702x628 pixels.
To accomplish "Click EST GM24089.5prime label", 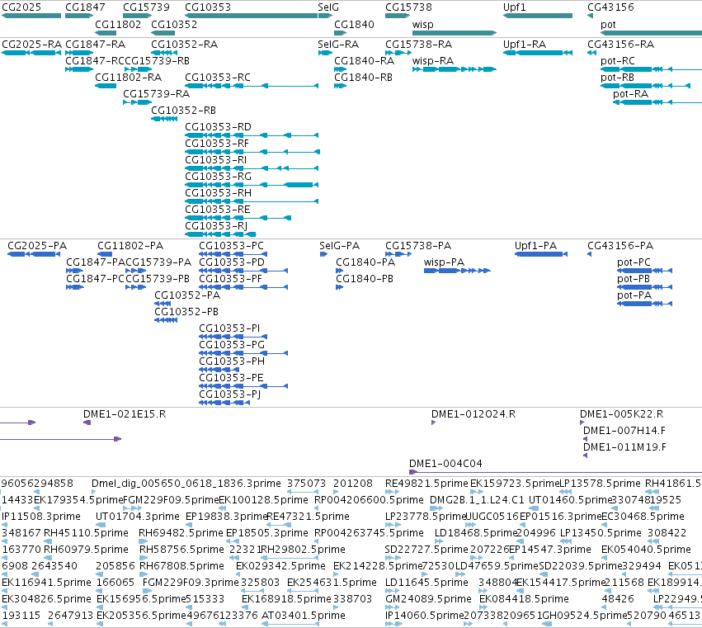I will click(x=428, y=599).
